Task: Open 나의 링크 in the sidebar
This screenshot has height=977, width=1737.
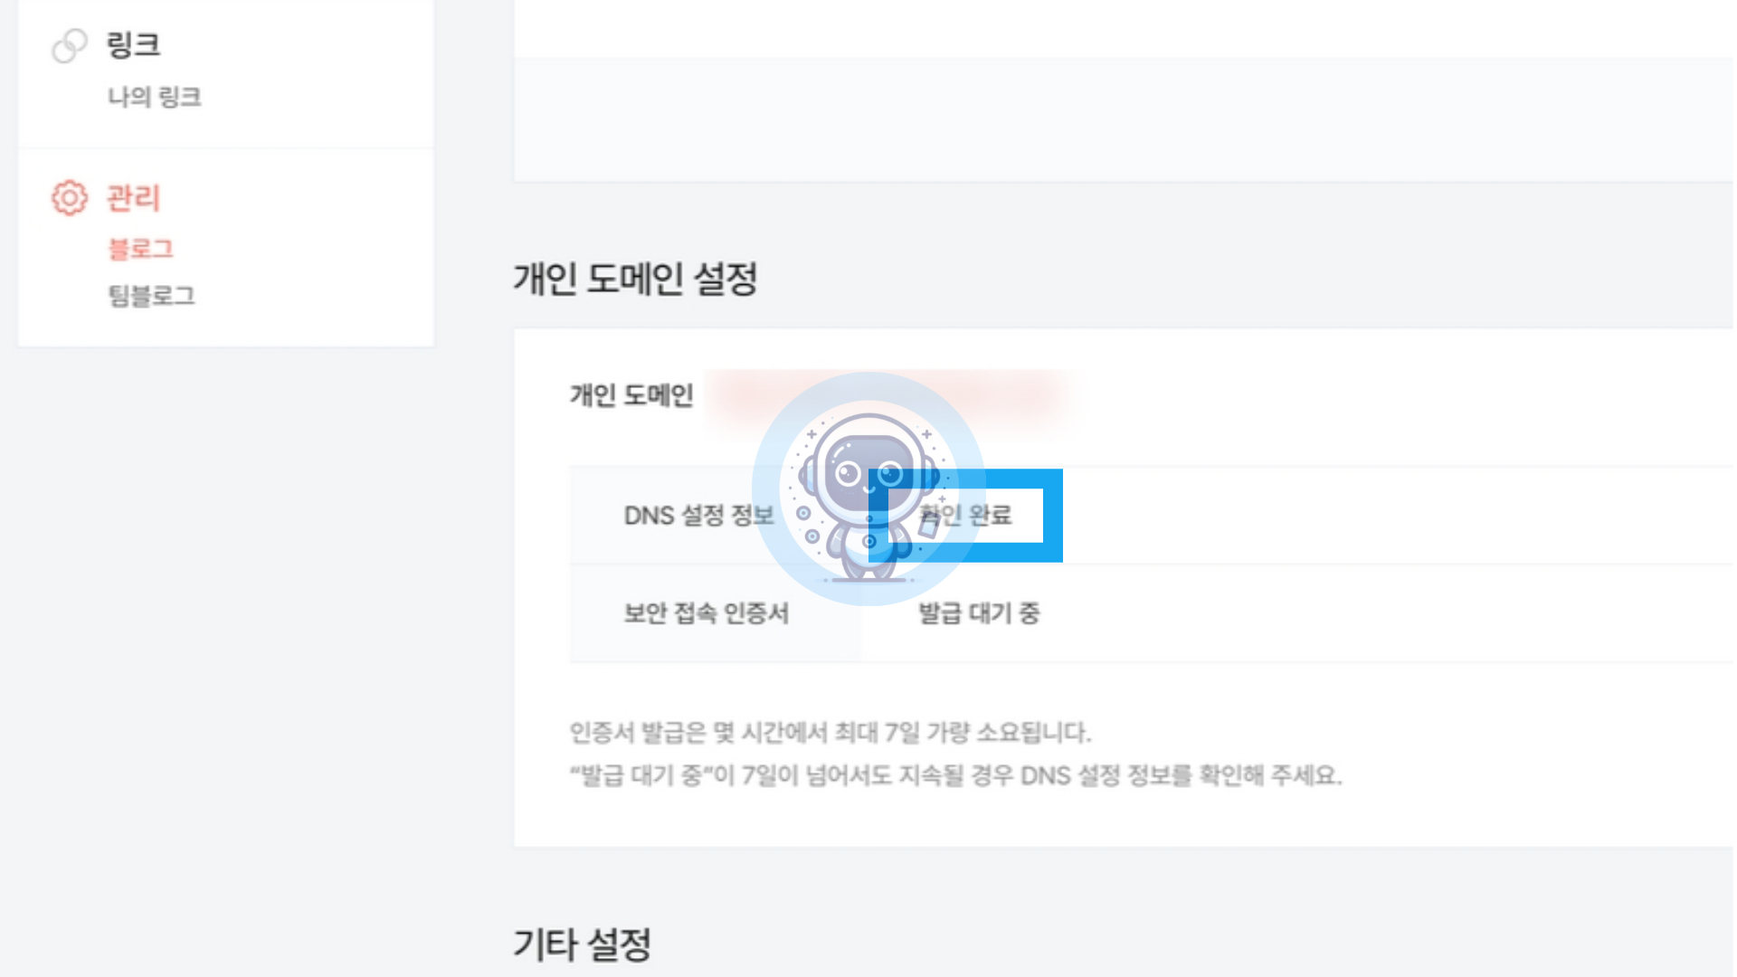Action: pyautogui.click(x=155, y=97)
